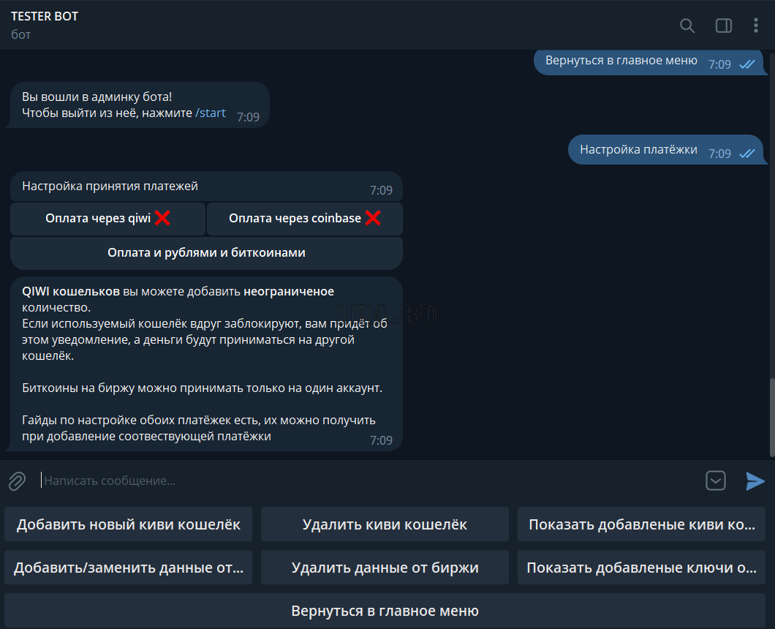775x629 pixels.
Task: Click the /start command link
Action: coord(211,113)
